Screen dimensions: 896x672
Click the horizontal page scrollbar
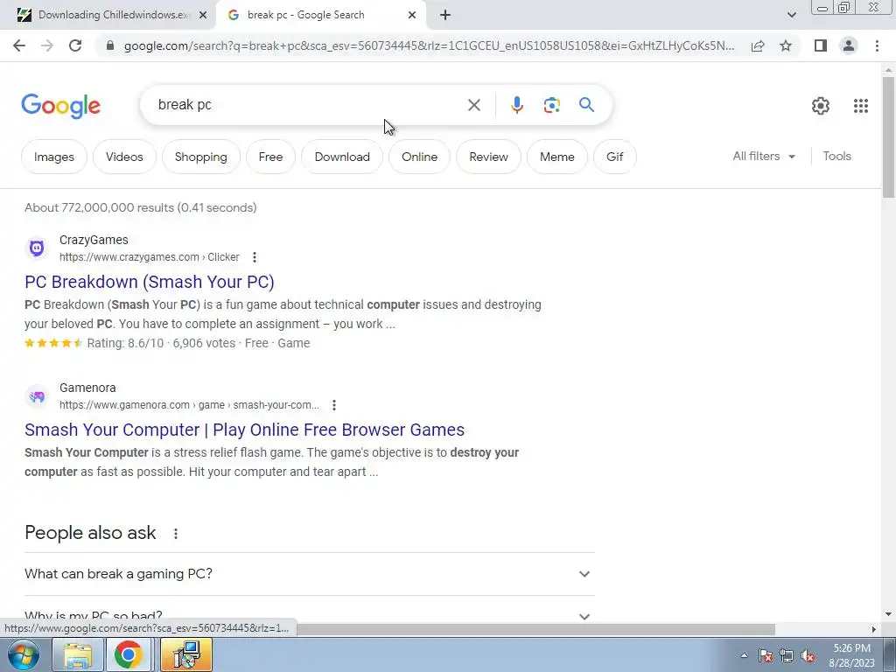coord(535,629)
